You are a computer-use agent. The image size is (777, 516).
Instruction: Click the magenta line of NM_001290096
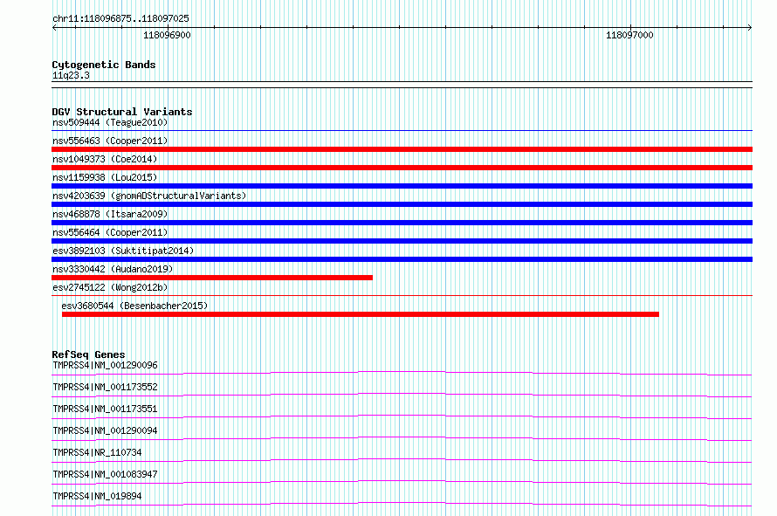(402, 373)
